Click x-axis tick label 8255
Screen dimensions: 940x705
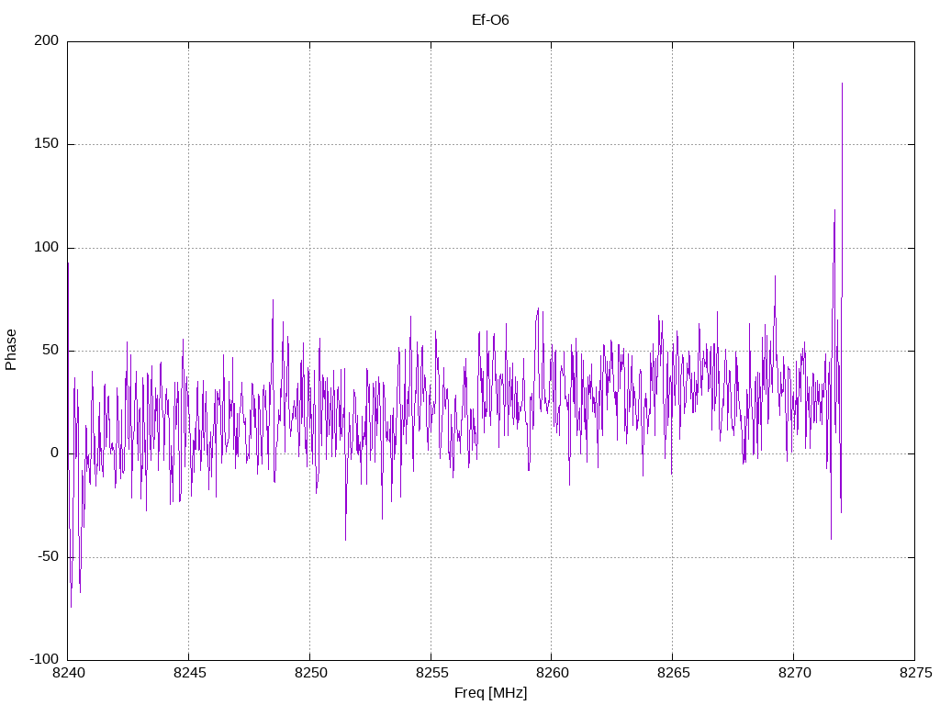coord(431,673)
